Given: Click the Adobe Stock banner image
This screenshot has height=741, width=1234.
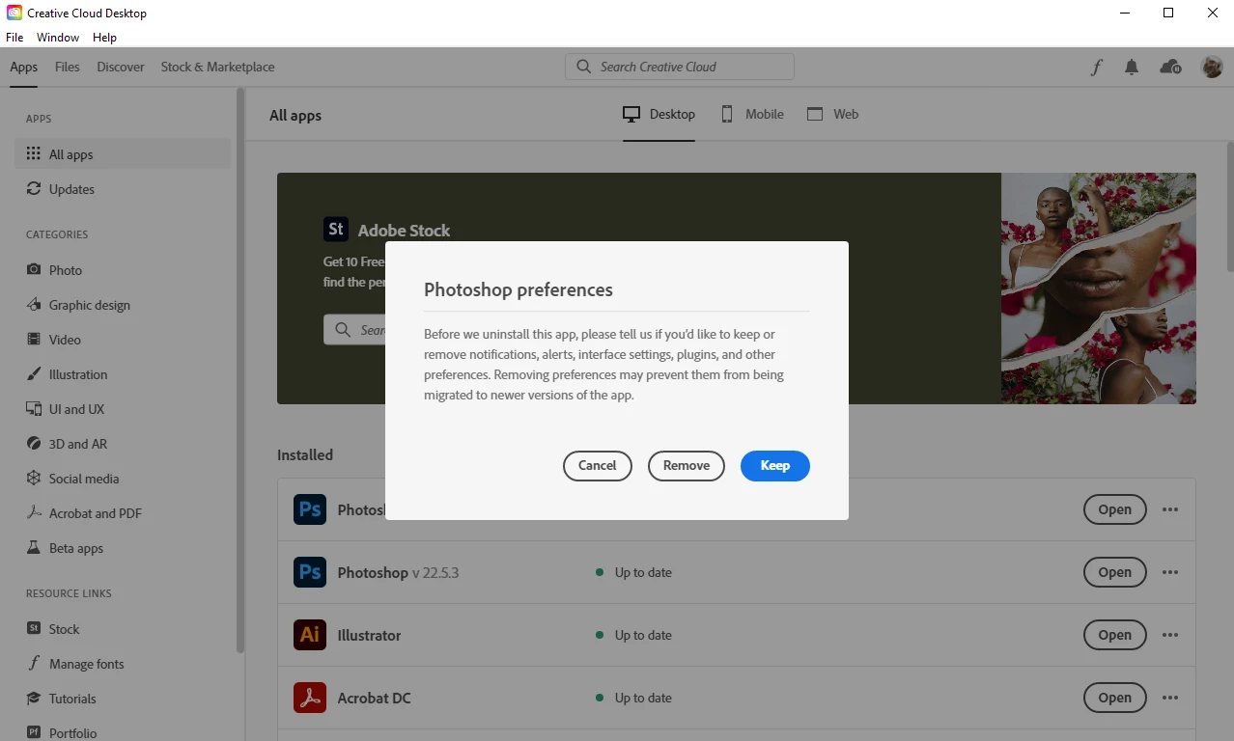Looking at the screenshot, I should 1099,288.
